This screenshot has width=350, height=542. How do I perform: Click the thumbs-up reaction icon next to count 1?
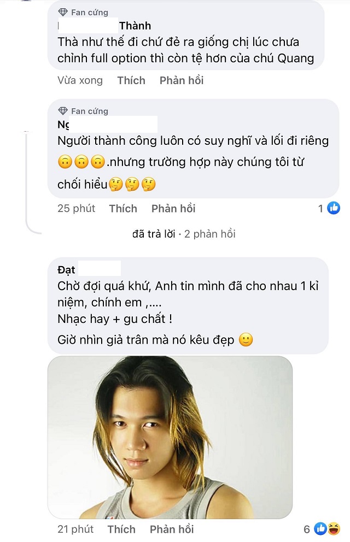(332, 208)
